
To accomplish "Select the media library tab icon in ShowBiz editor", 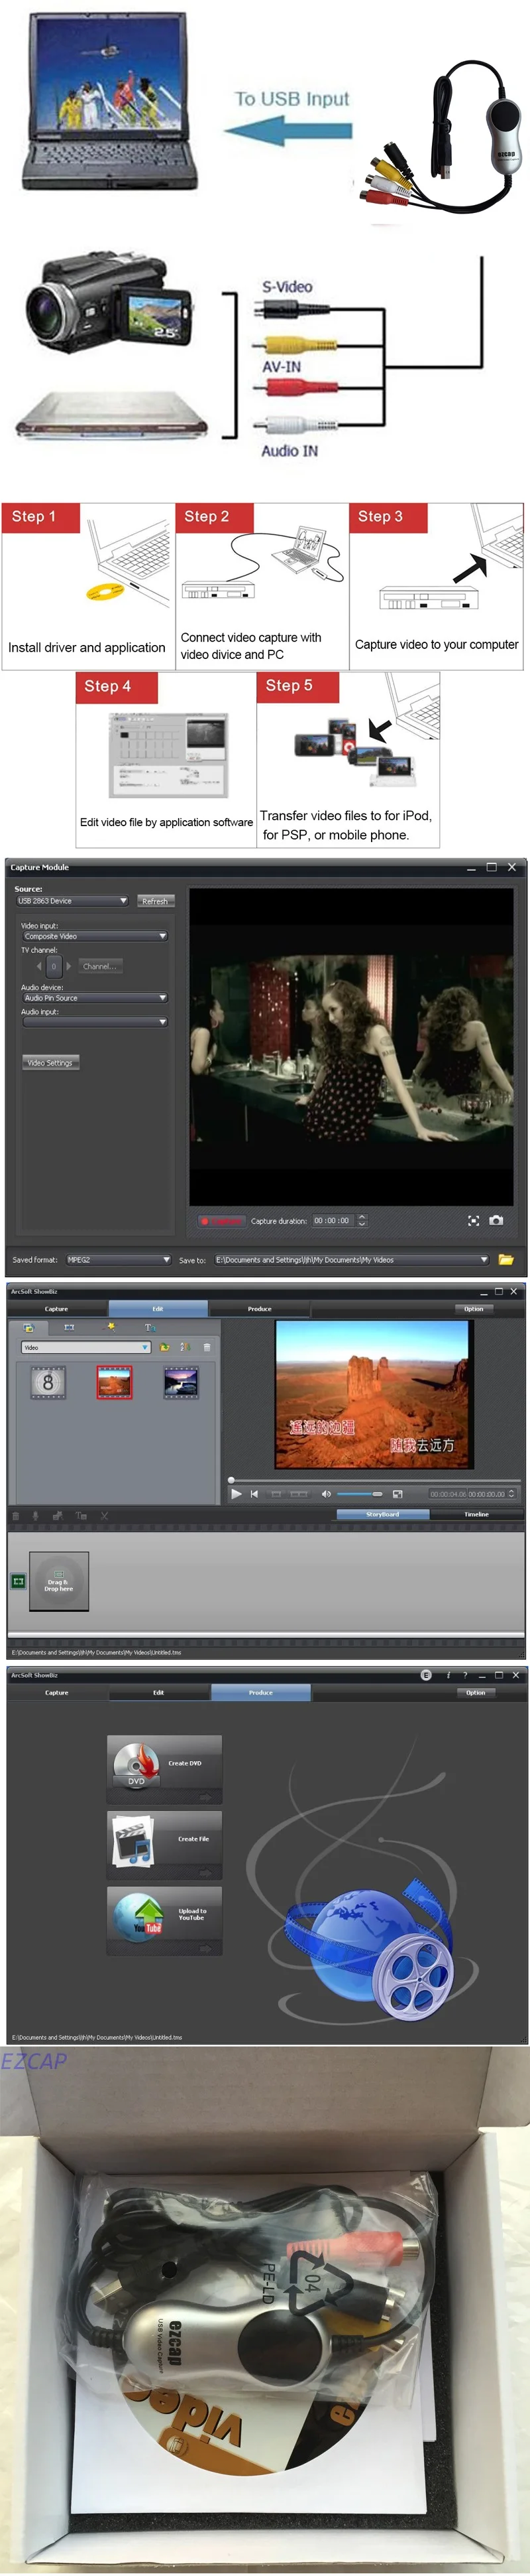I will click(29, 1327).
